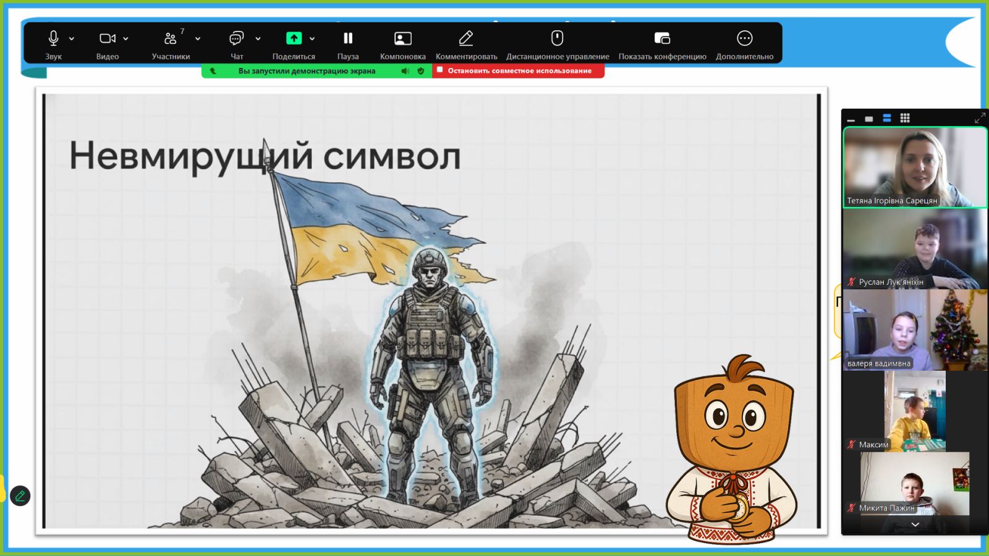Image resolution: width=989 pixels, height=556 pixels.
Task: Expand the video options arrow beside Видео
Action: 125,39
